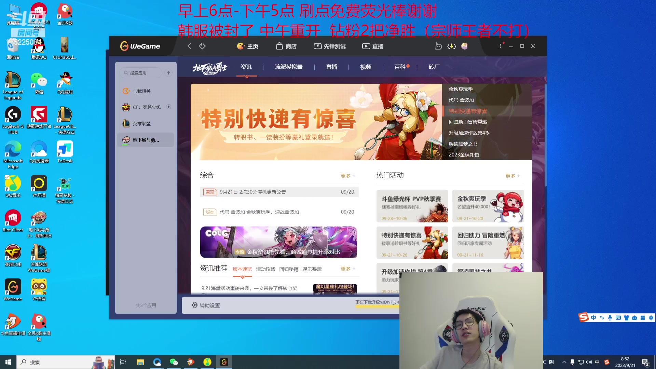The image size is (656, 369).
Task: Expand 更多 beside 热门活动
Action: (x=512, y=176)
